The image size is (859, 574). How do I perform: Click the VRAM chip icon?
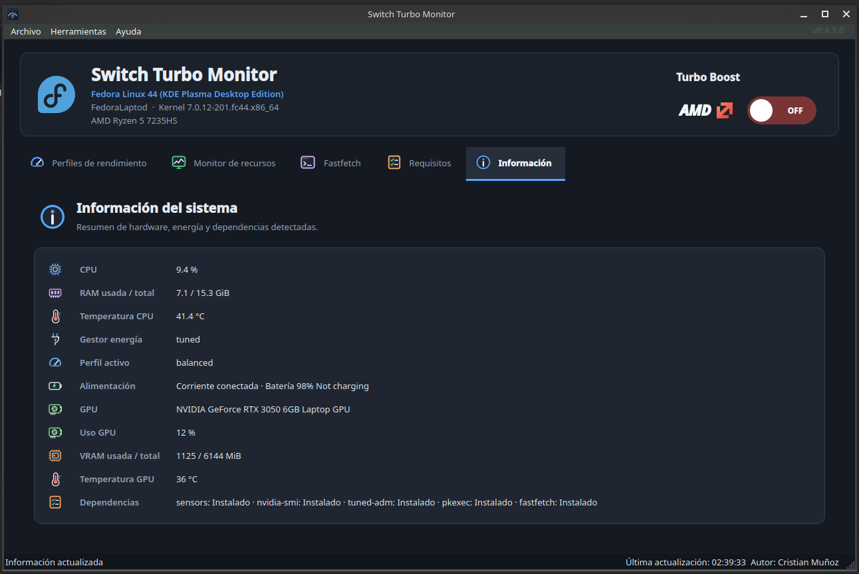coord(55,456)
